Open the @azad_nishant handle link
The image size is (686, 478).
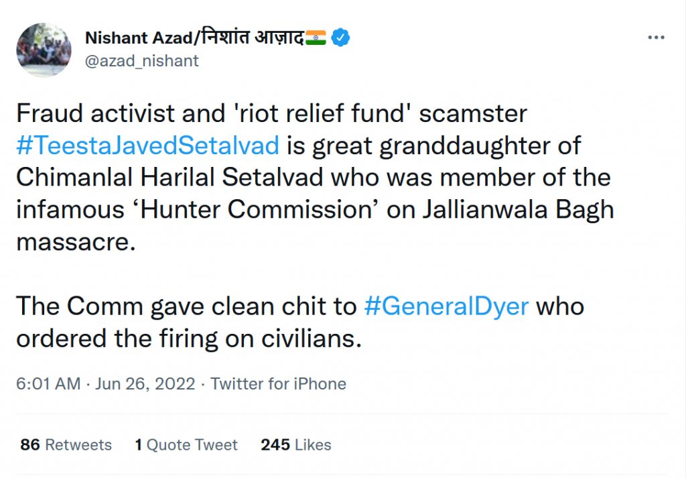(142, 60)
